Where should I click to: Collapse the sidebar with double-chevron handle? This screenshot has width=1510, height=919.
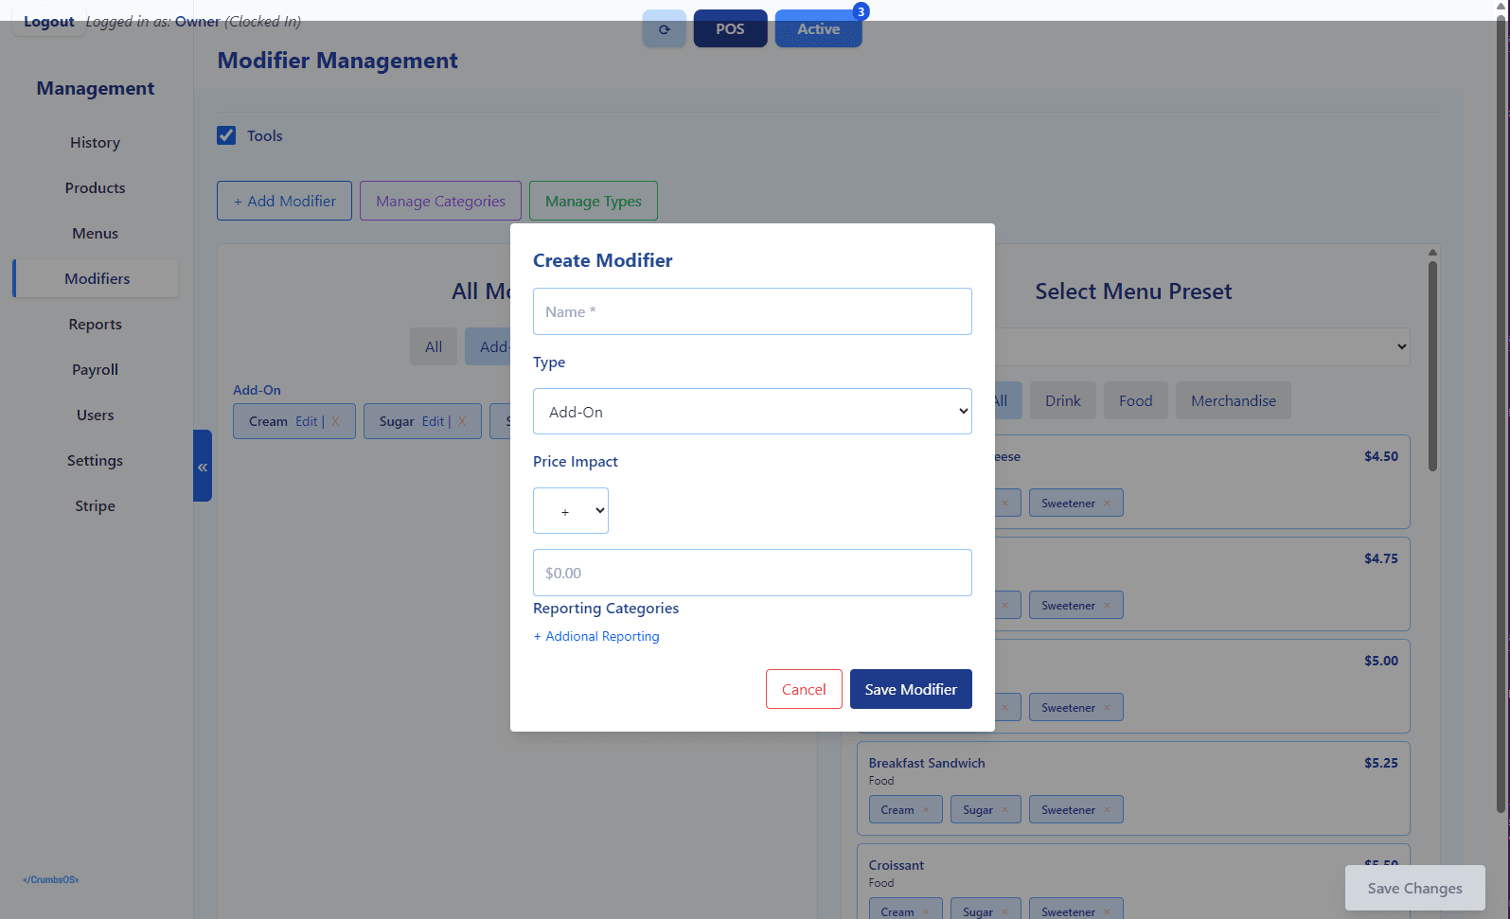pos(202,467)
